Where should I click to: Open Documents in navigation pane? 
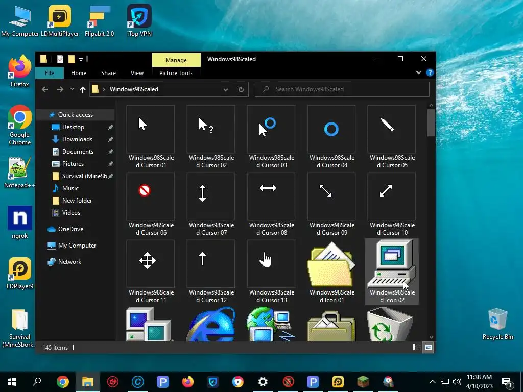coord(78,152)
